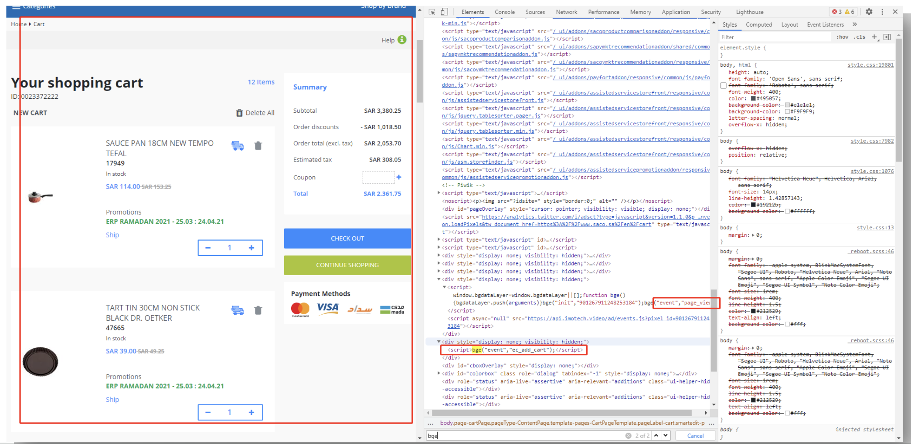Click the Tart Tin product thumbnail

point(40,361)
